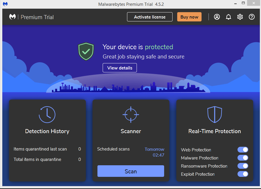This screenshot has height=189, width=261.
Task: Open the notifications bell
Action: point(229,17)
